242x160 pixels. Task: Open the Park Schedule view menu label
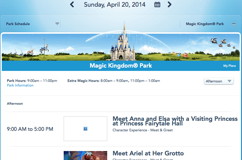point(18,24)
